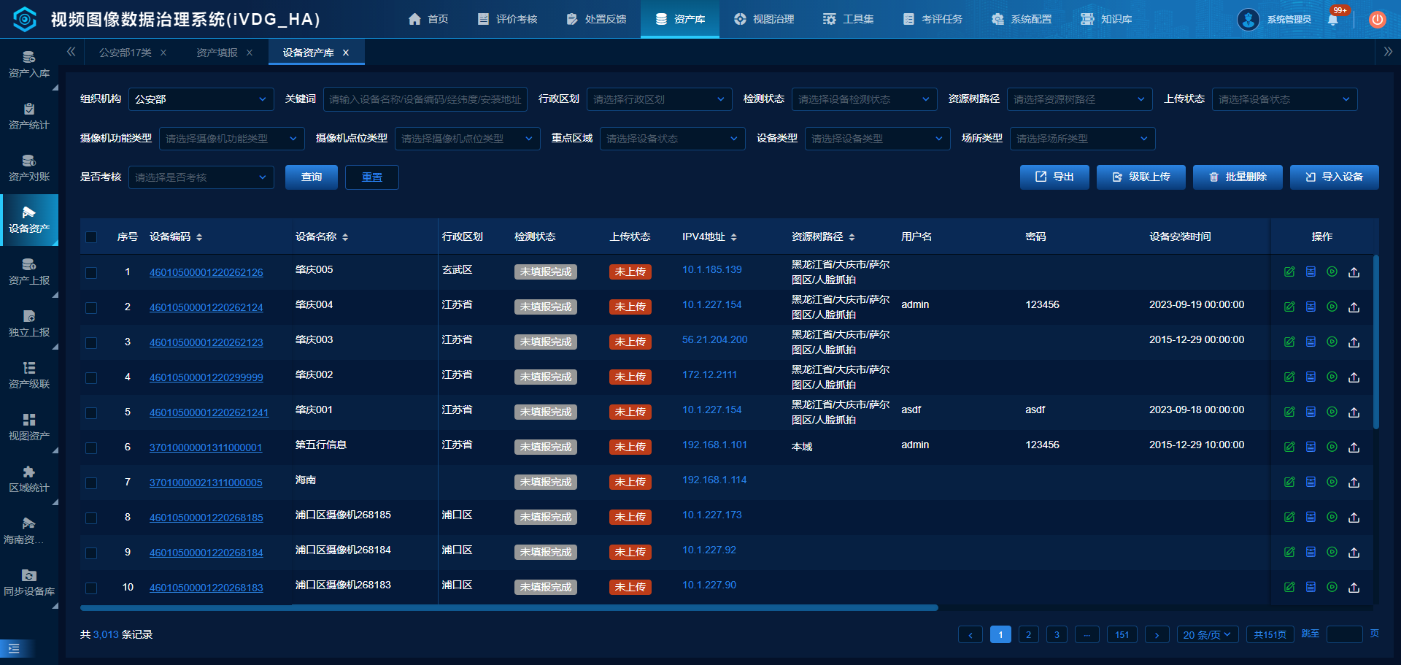Open the 资产对账 sidebar item
This screenshot has height=665, width=1401.
pyautogui.click(x=29, y=169)
